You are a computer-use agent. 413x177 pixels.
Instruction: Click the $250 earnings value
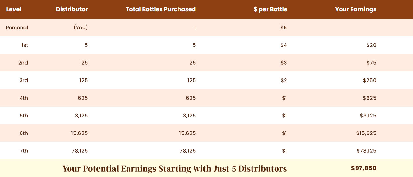[369, 80]
